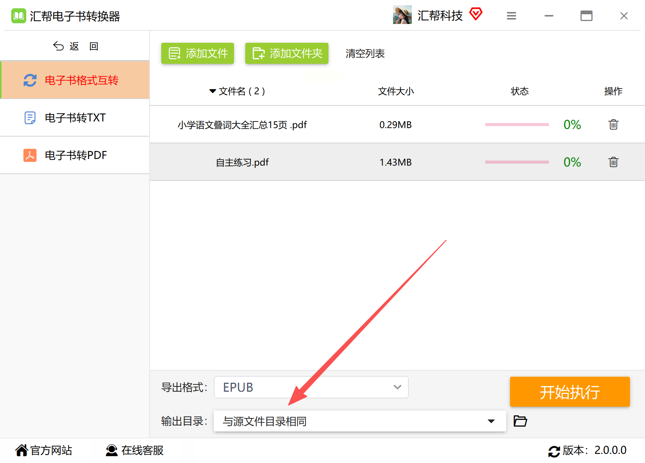This screenshot has height=463, width=645.
Task: Click the 添加文件夹 button
Action: [287, 53]
